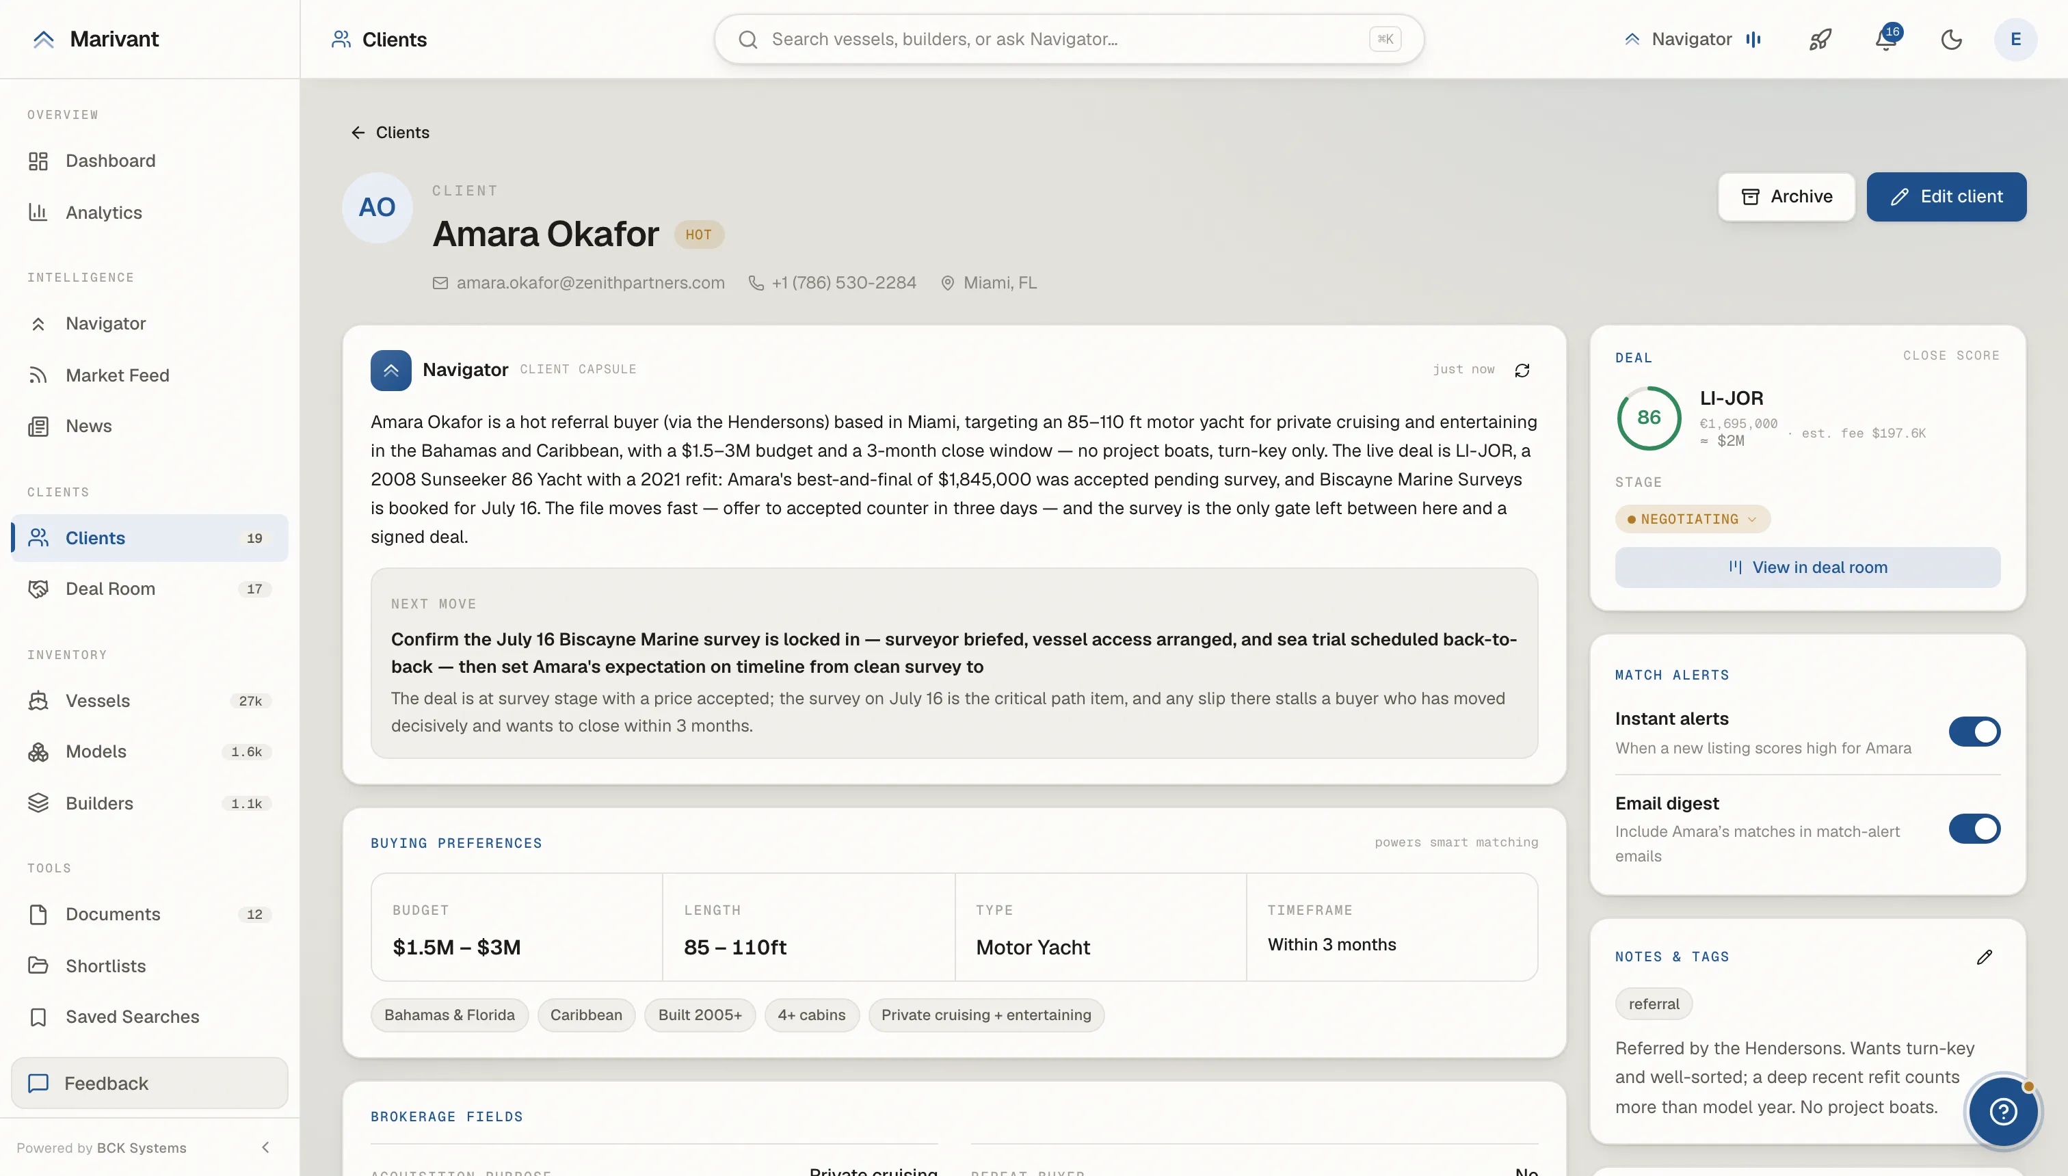Click Private cruising + entertaining chip
This screenshot has height=1176, width=2068.
coord(985,1015)
